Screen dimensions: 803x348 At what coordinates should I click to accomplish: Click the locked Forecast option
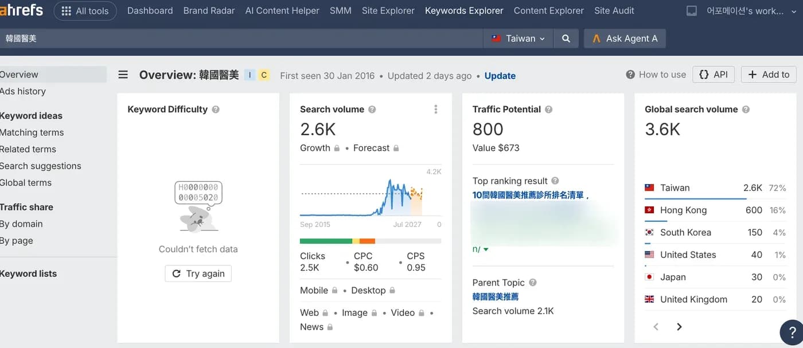[376, 148]
